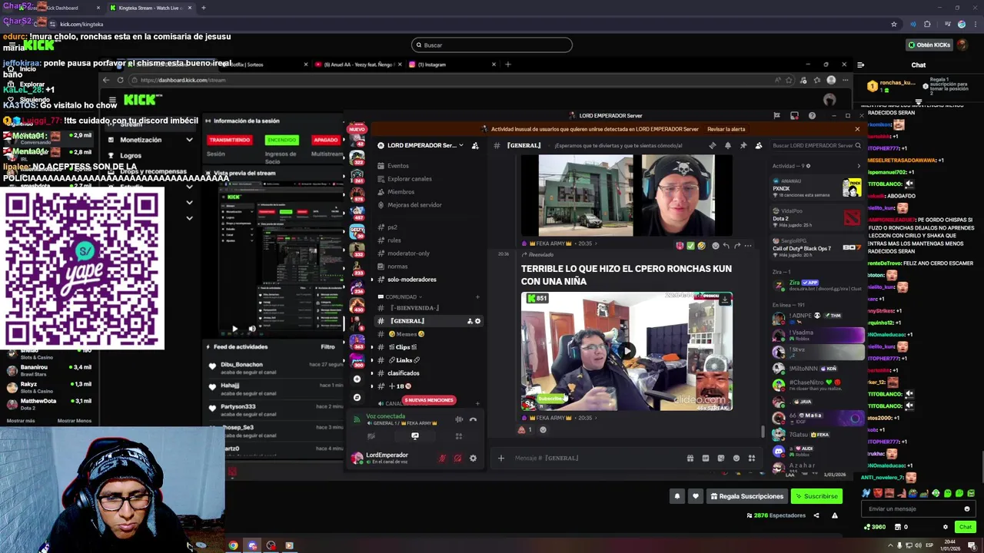Viewport: 984px width, 553px height.
Task: Toggle Discord headset deafen
Action: (457, 459)
